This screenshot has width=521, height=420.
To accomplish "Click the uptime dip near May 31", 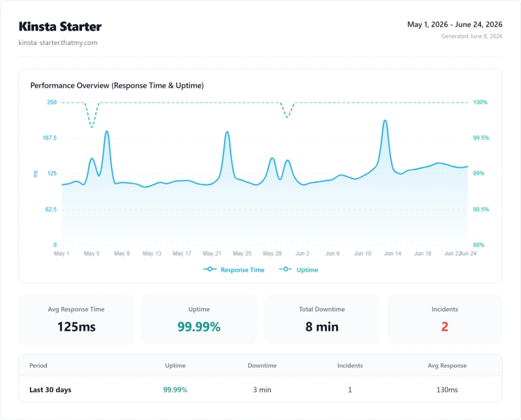I will tap(287, 117).
